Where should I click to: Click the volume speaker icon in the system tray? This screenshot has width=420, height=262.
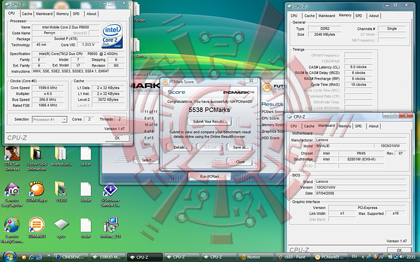[402, 257]
